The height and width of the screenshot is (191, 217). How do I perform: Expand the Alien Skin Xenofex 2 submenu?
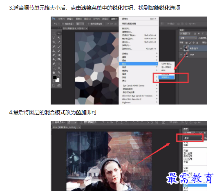(139, 99)
